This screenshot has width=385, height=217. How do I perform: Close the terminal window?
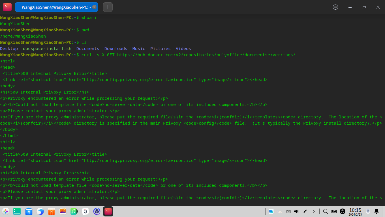[378, 7]
